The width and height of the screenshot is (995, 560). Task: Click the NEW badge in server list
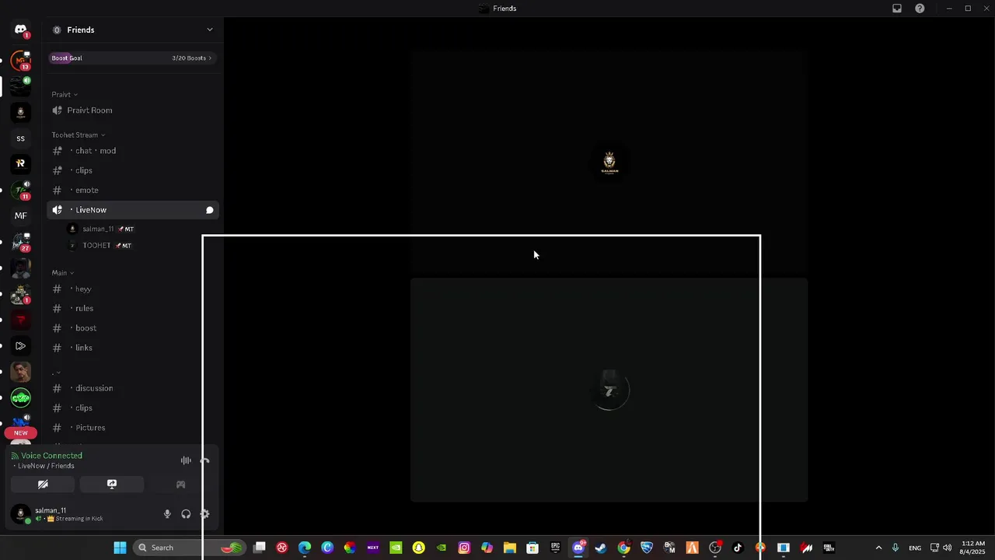pyautogui.click(x=21, y=433)
